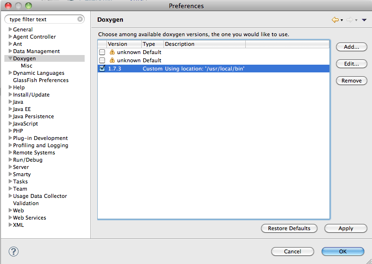Click the forward navigation arrow icon
The image size is (372, 264).
point(349,20)
